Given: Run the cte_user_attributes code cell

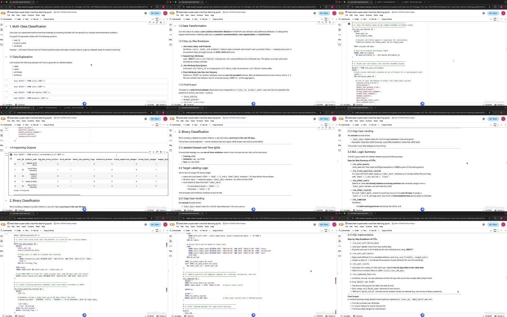Looking at the screenshot, I should coord(349,24).
